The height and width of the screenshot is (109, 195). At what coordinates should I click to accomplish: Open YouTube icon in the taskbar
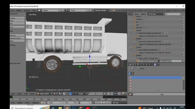click(88, 108)
